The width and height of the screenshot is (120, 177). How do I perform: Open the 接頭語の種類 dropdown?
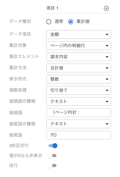(x=79, y=102)
